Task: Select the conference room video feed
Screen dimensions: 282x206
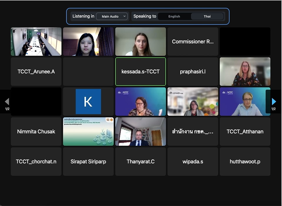Action: point(36,42)
